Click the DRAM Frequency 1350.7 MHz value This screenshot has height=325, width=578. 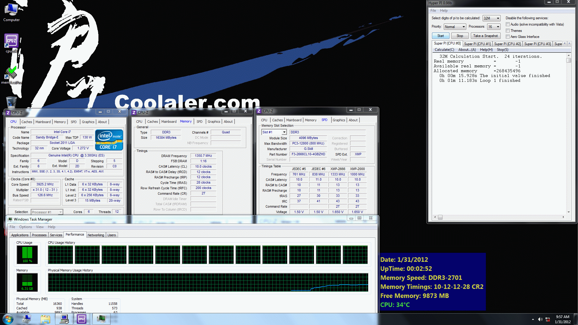pyautogui.click(x=203, y=156)
